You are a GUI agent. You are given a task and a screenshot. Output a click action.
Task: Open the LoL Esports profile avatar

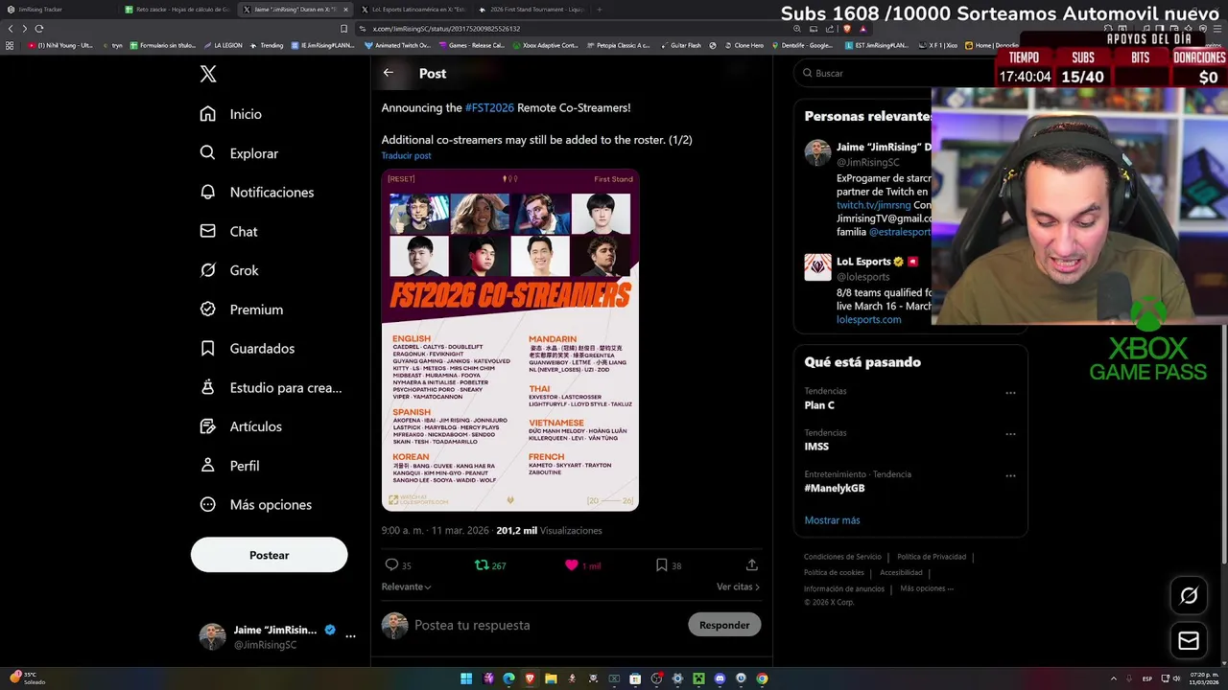817,267
